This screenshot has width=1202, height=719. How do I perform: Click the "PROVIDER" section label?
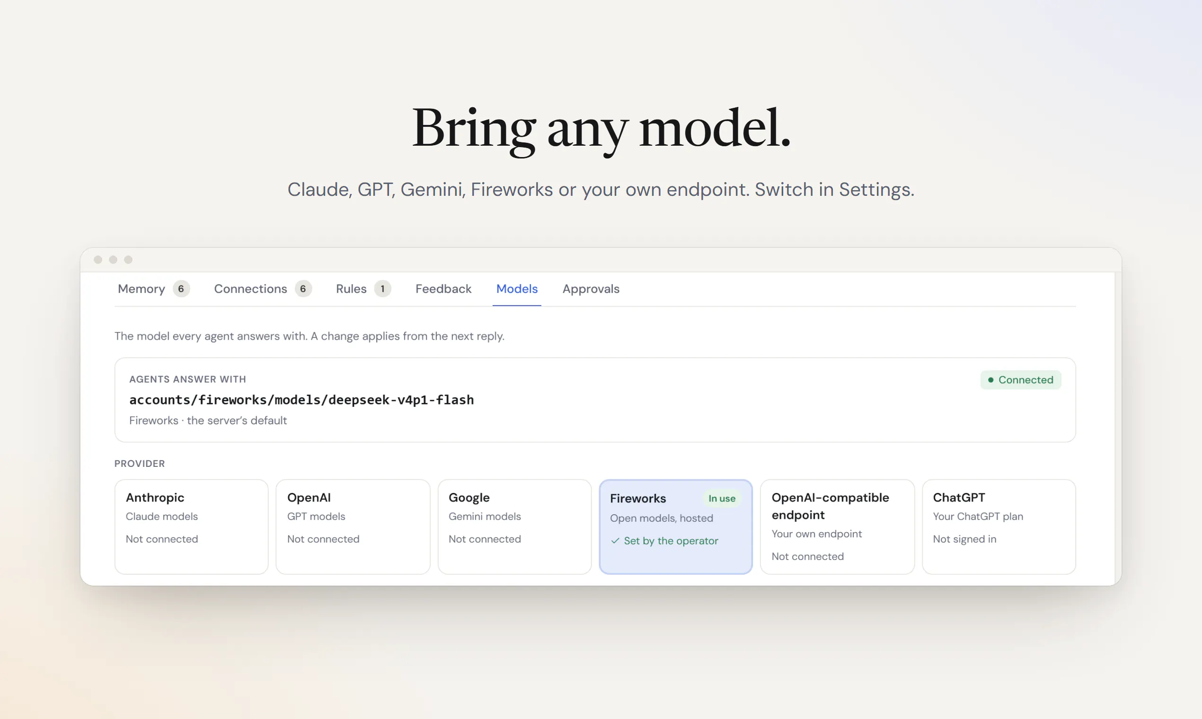click(x=140, y=464)
